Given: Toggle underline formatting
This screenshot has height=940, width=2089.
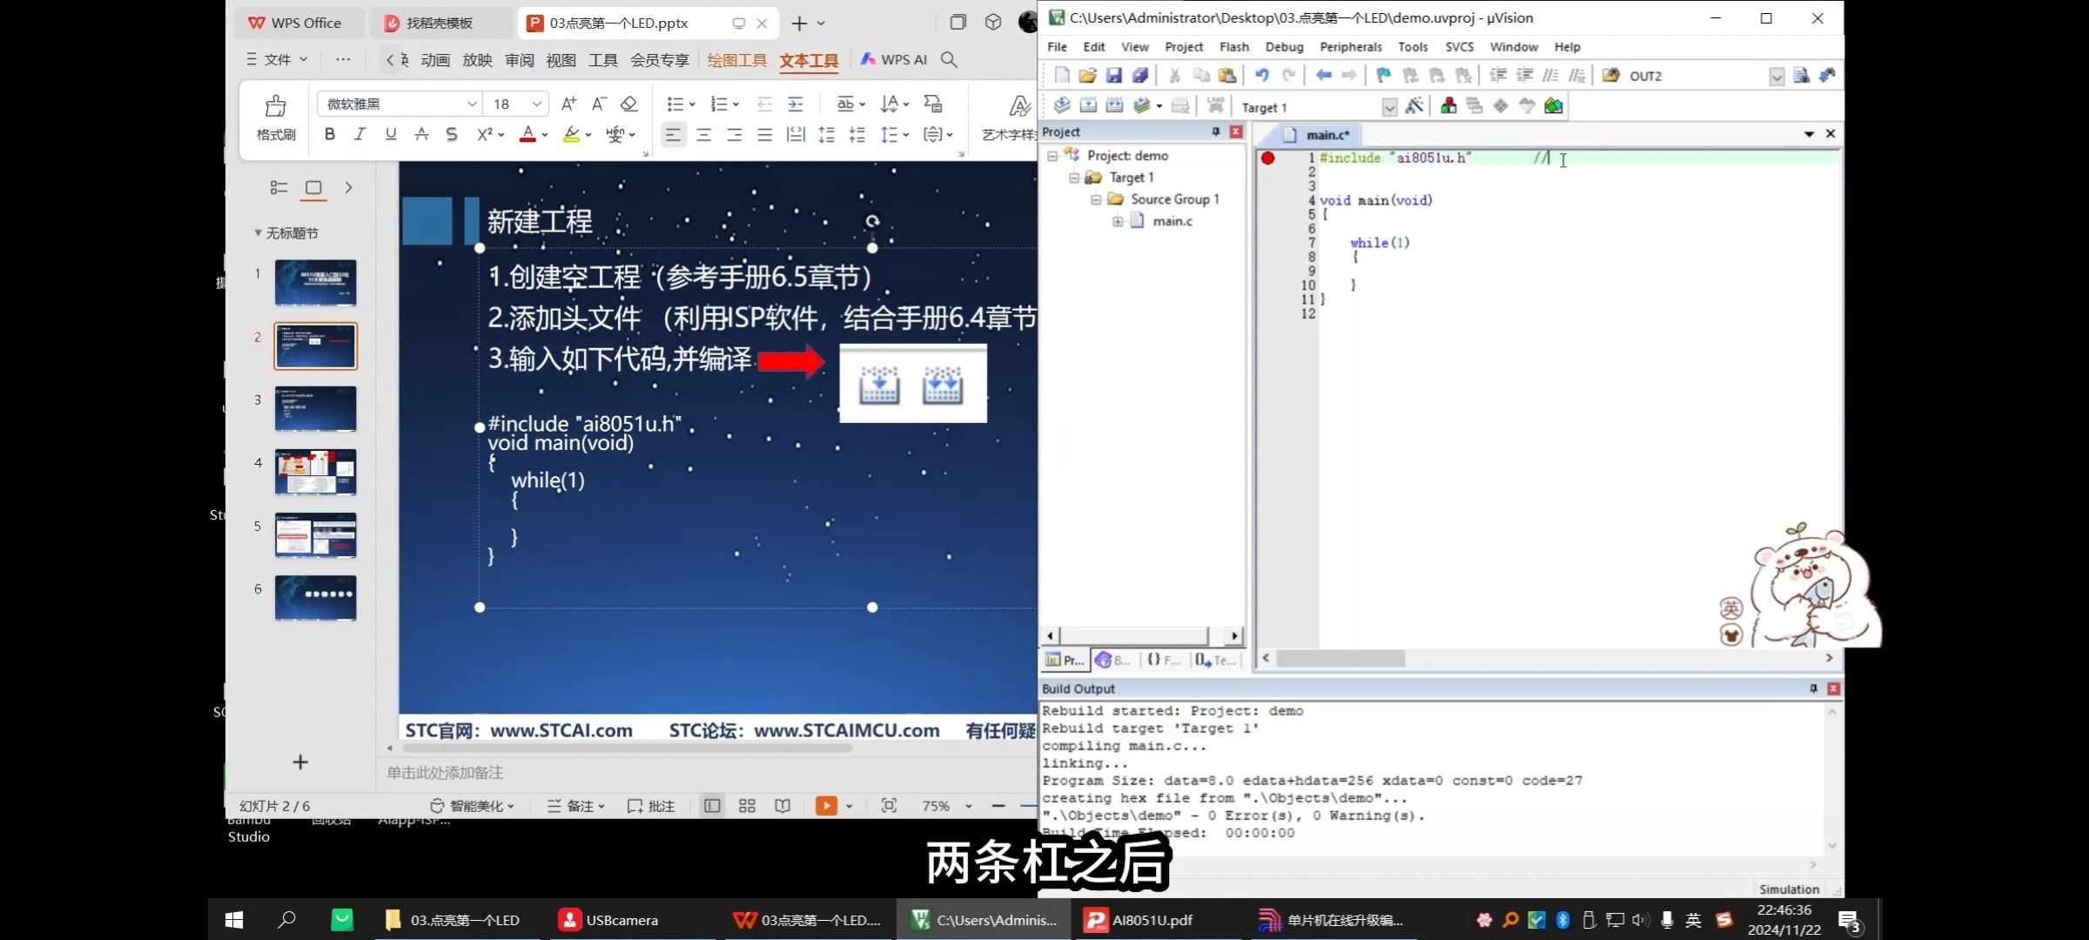Looking at the screenshot, I should [390, 134].
